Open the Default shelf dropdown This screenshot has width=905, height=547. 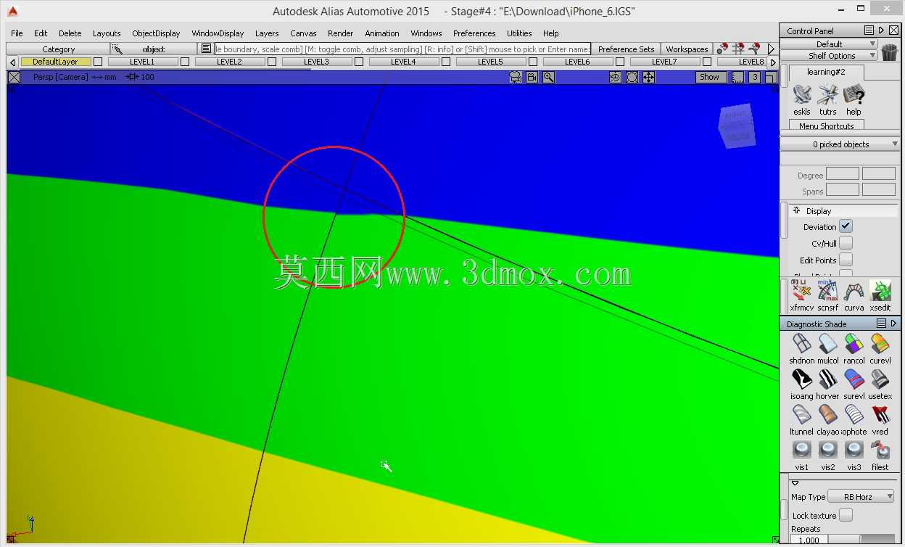coord(829,44)
